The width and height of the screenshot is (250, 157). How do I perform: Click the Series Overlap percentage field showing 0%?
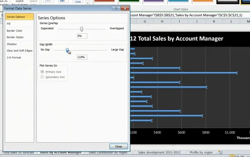(x=82, y=36)
